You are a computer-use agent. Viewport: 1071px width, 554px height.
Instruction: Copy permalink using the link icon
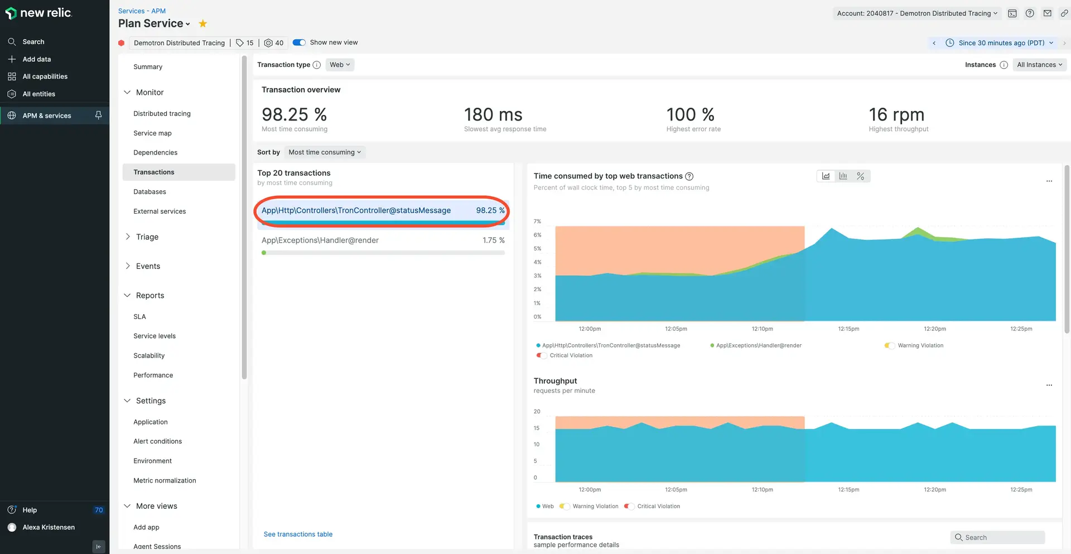pos(1064,13)
